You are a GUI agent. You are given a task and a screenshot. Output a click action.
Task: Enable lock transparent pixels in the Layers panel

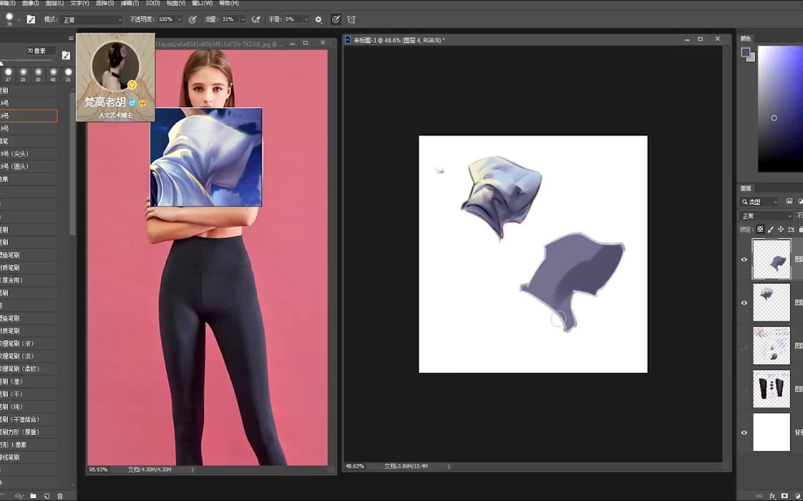click(759, 230)
